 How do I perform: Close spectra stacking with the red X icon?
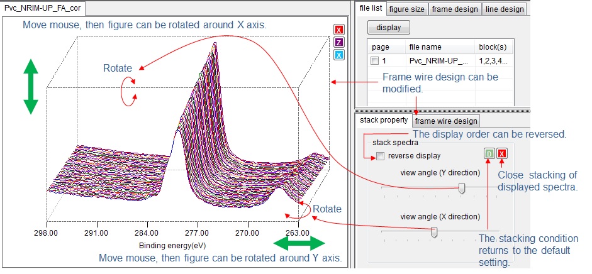click(502, 153)
